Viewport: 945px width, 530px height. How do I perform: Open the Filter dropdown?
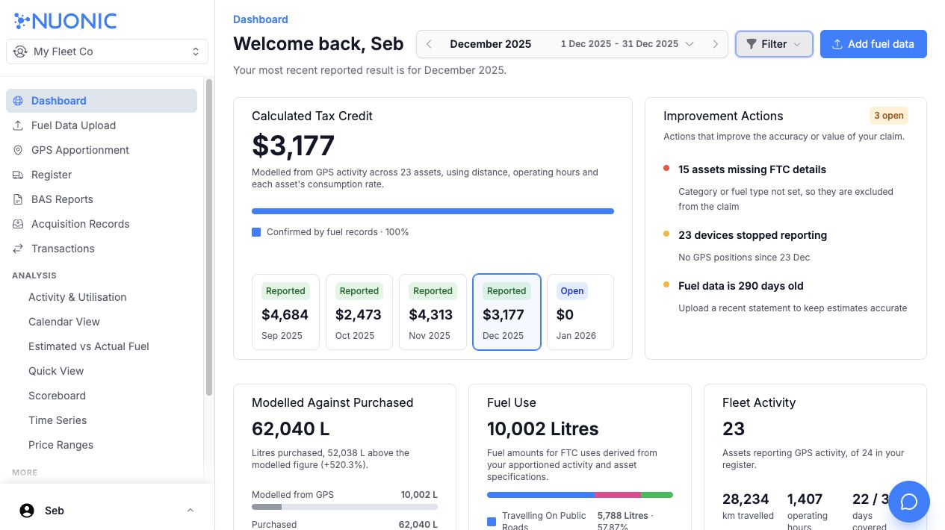pos(774,44)
